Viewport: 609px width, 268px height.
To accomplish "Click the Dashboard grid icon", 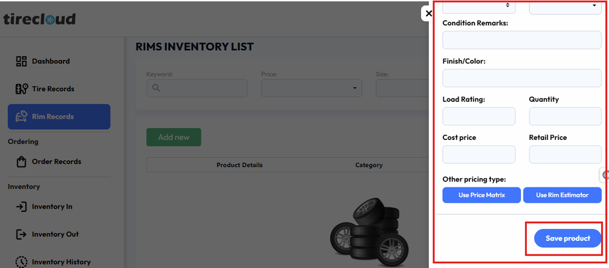I will [x=21, y=61].
